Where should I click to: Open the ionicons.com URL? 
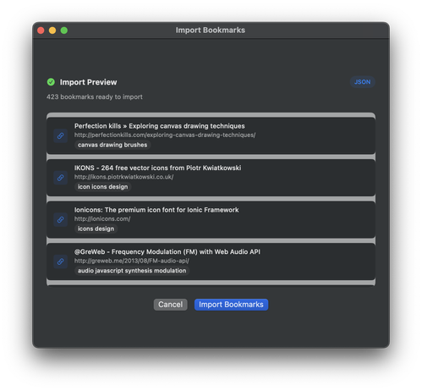click(x=102, y=218)
